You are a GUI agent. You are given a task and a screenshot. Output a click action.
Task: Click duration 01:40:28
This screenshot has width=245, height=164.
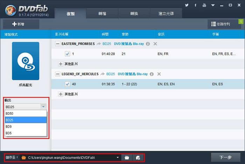[x=108, y=54]
